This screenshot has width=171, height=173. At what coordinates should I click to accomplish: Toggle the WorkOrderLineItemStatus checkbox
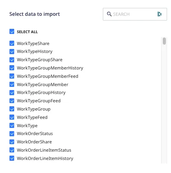(12, 150)
